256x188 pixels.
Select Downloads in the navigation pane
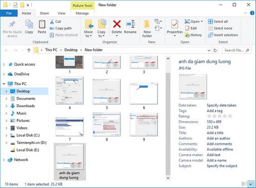pos(26,106)
